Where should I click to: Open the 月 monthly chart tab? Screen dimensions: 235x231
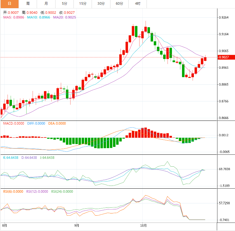(x=46, y=4)
